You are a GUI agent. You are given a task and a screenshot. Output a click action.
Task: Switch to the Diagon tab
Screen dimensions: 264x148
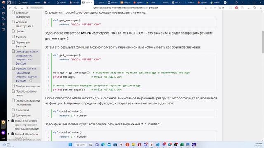click(x=125, y=2)
